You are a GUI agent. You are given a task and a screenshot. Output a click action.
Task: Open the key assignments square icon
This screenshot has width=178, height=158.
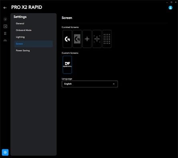click(x=5, y=26)
